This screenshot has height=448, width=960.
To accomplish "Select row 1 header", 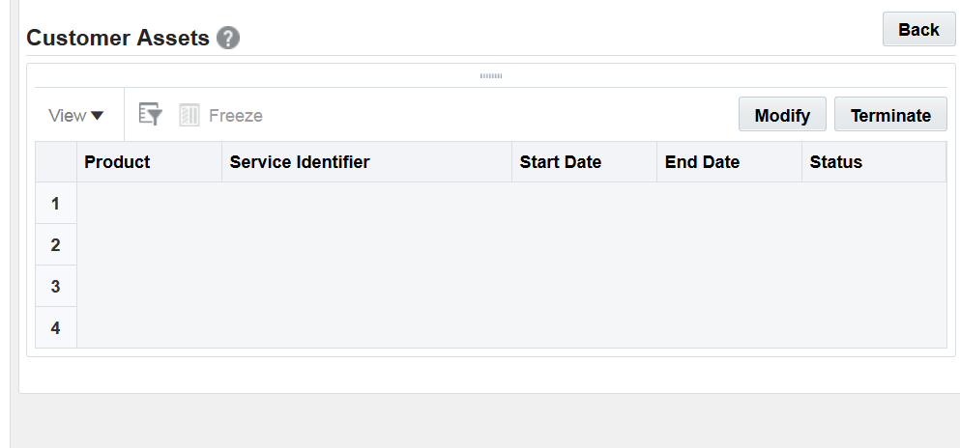I will [56, 204].
